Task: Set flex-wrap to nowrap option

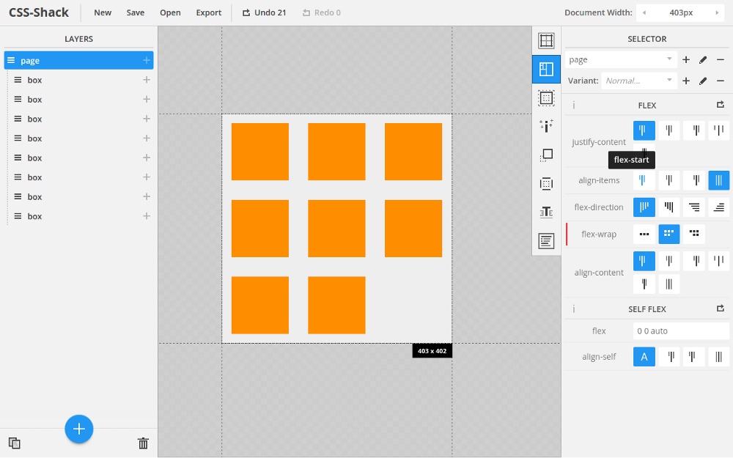Action: (644, 234)
